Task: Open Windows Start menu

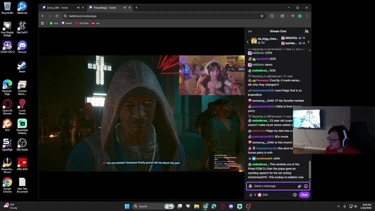Action: click(127, 206)
